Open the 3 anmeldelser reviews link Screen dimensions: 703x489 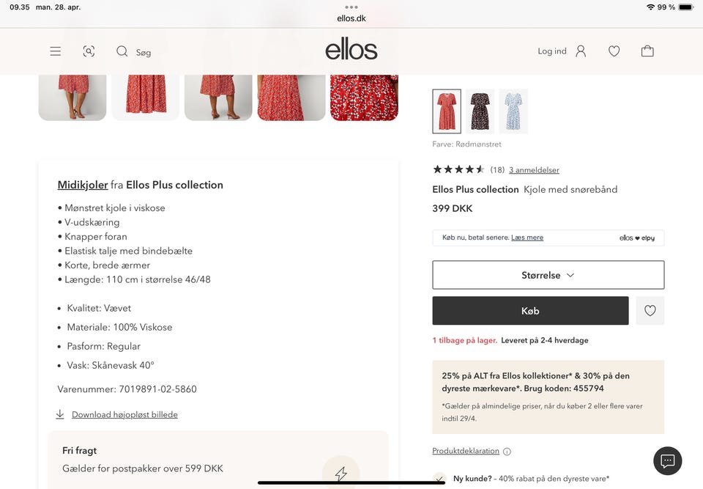534,170
